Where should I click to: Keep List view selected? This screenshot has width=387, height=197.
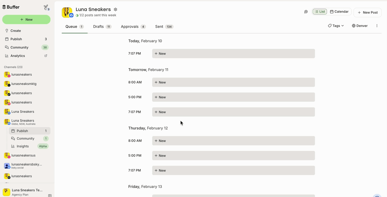320,11
